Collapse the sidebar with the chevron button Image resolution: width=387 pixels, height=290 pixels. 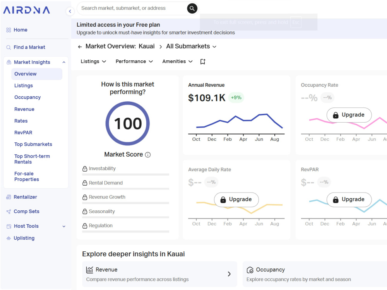click(x=70, y=11)
